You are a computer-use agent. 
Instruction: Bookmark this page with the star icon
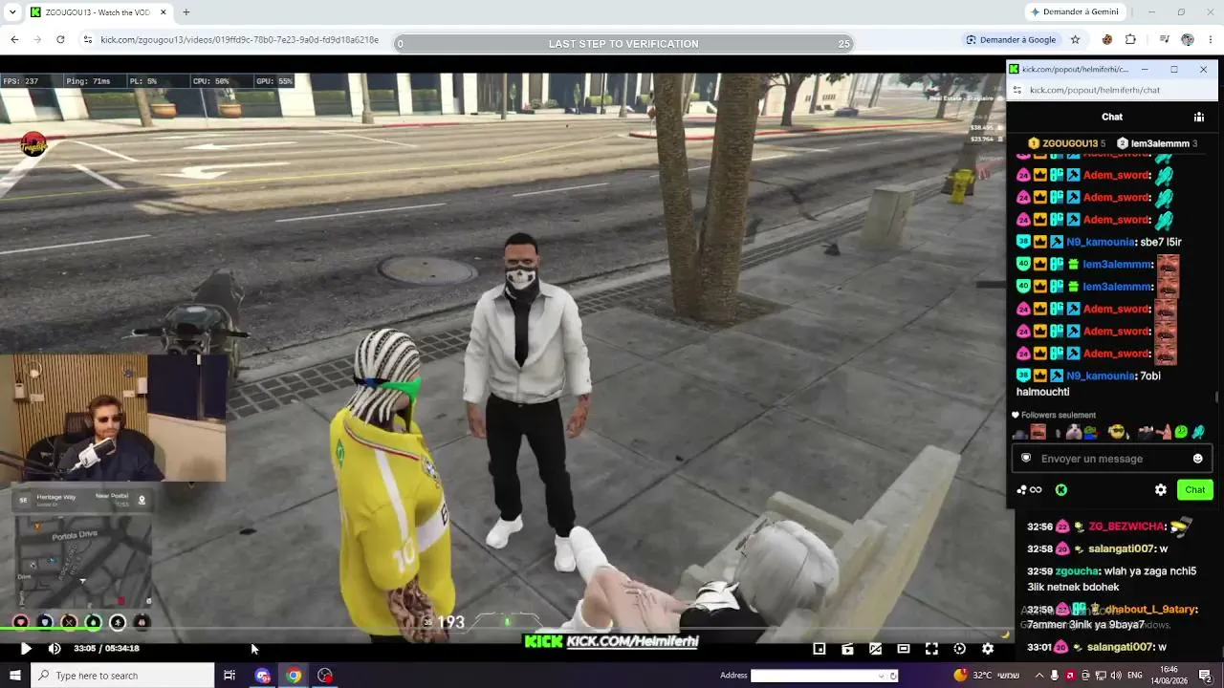pyautogui.click(x=1075, y=40)
